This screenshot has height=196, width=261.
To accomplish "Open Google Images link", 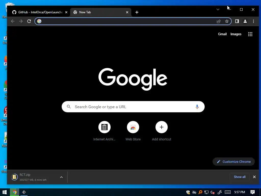I will coord(236,34).
